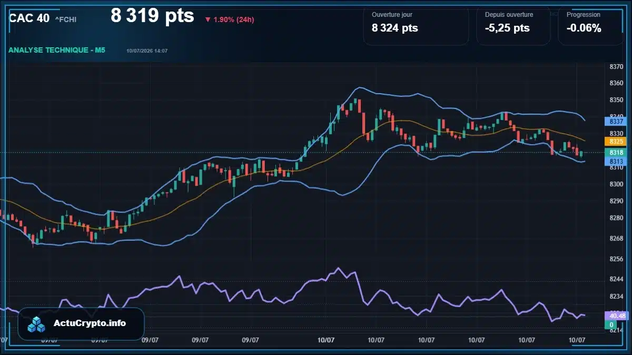This screenshot has height=355, width=632.
Task: Click the 8244 price axis label
Action: click(x=616, y=279)
